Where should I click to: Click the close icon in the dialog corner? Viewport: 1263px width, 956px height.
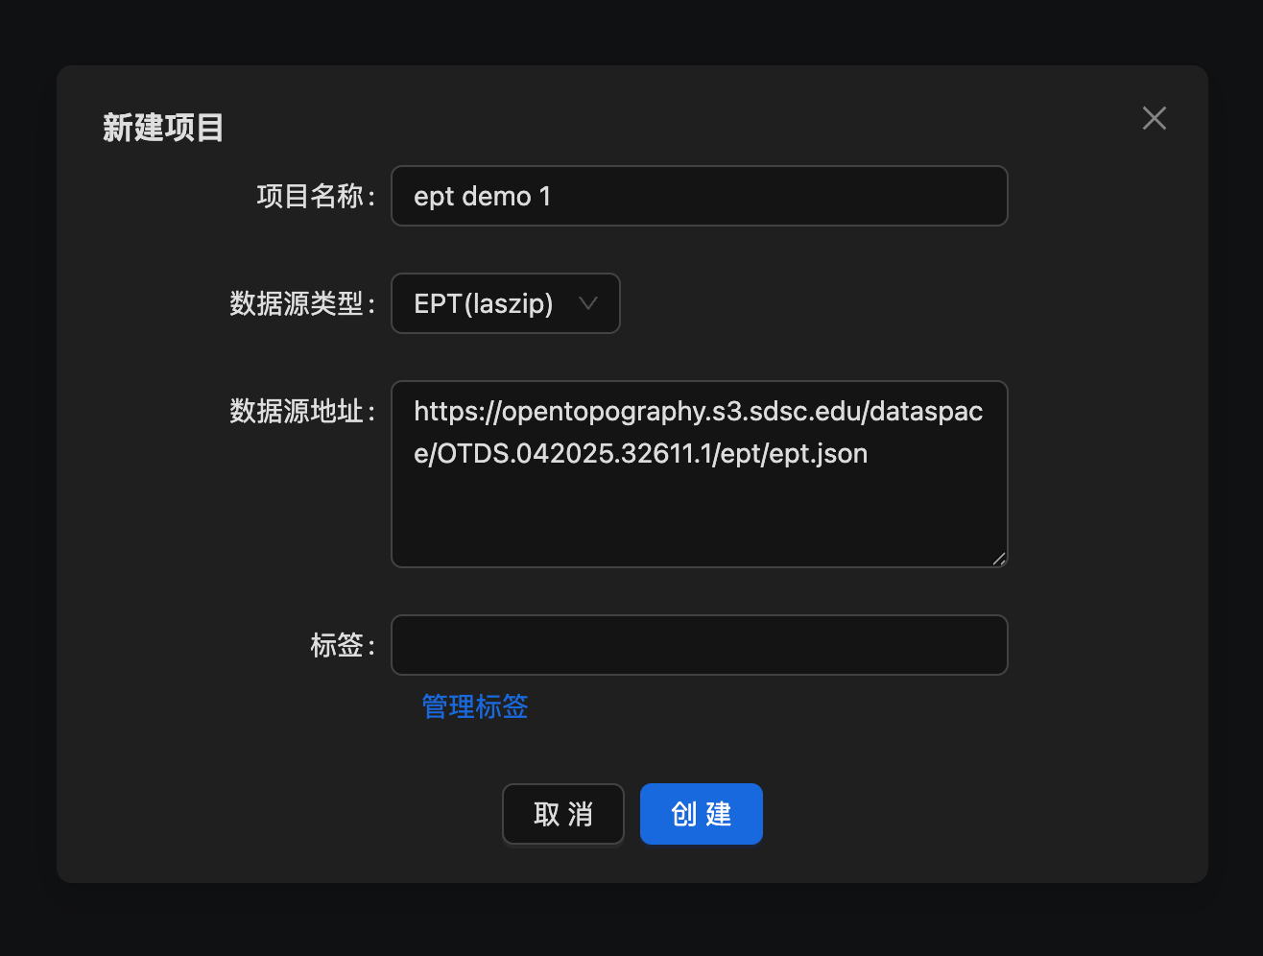point(1154,118)
